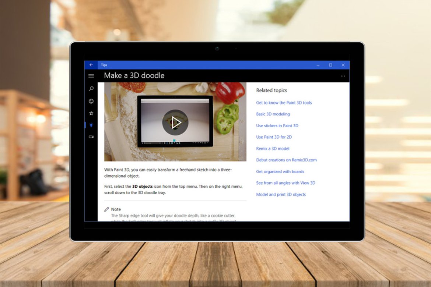
Task: Go back using the Tips back arrow
Action: pyautogui.click(x=91, y=65)
